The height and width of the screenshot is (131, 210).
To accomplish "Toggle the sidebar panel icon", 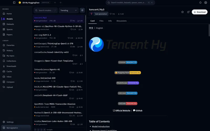I will coord(14,3).
